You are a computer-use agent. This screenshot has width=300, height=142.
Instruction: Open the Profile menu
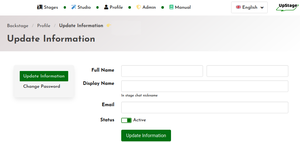pos(113,7)
